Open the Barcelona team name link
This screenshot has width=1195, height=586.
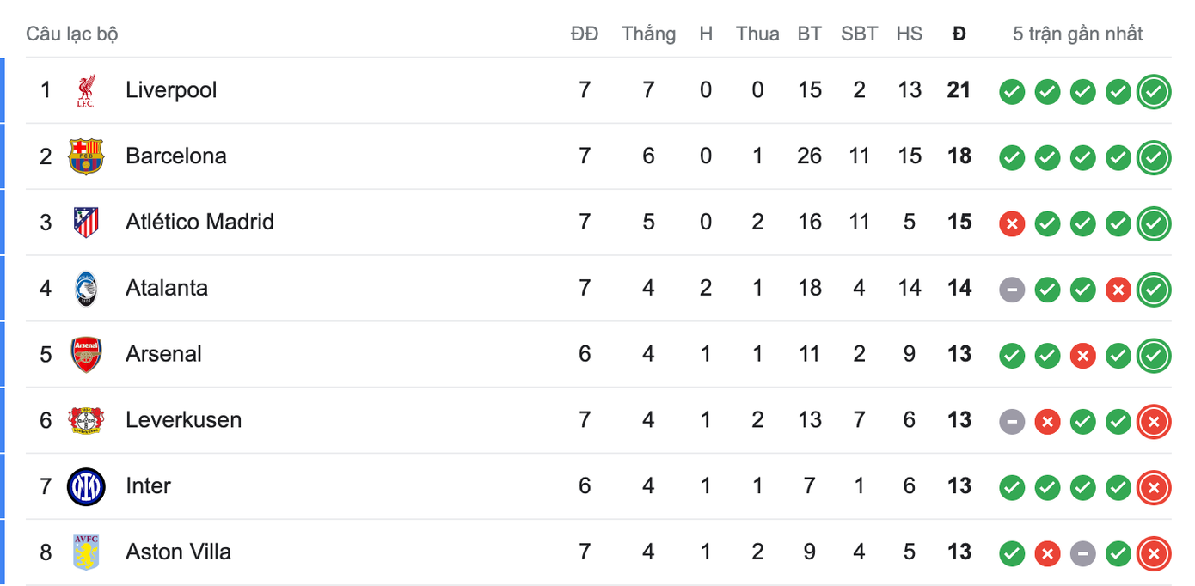176,156
